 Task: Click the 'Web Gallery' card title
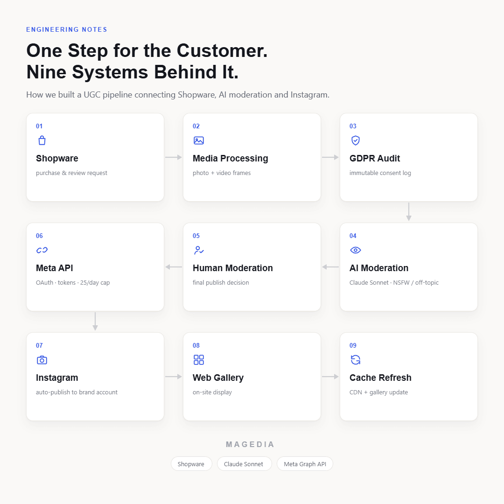218,378
